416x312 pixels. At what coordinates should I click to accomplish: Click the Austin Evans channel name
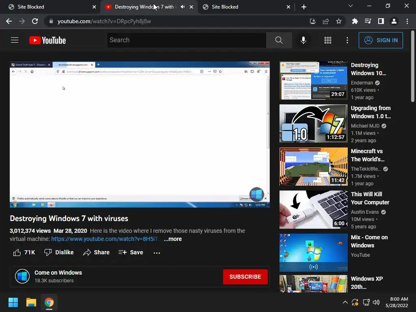(365, 212)
